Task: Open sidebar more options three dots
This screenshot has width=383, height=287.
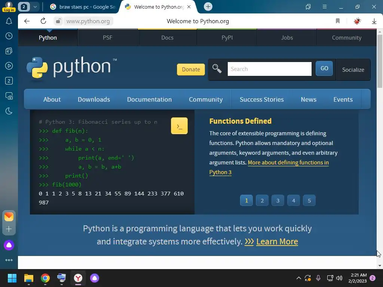Action: (9, 260)
